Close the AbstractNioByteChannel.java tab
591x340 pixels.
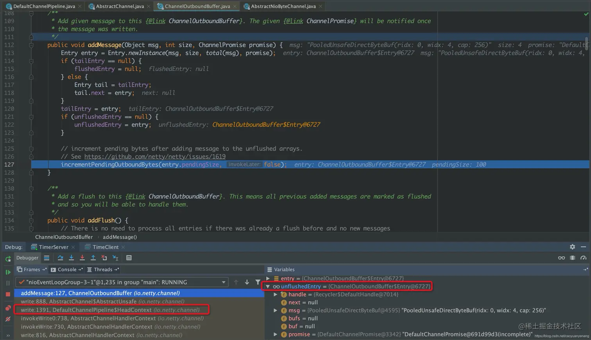point(321,6)
